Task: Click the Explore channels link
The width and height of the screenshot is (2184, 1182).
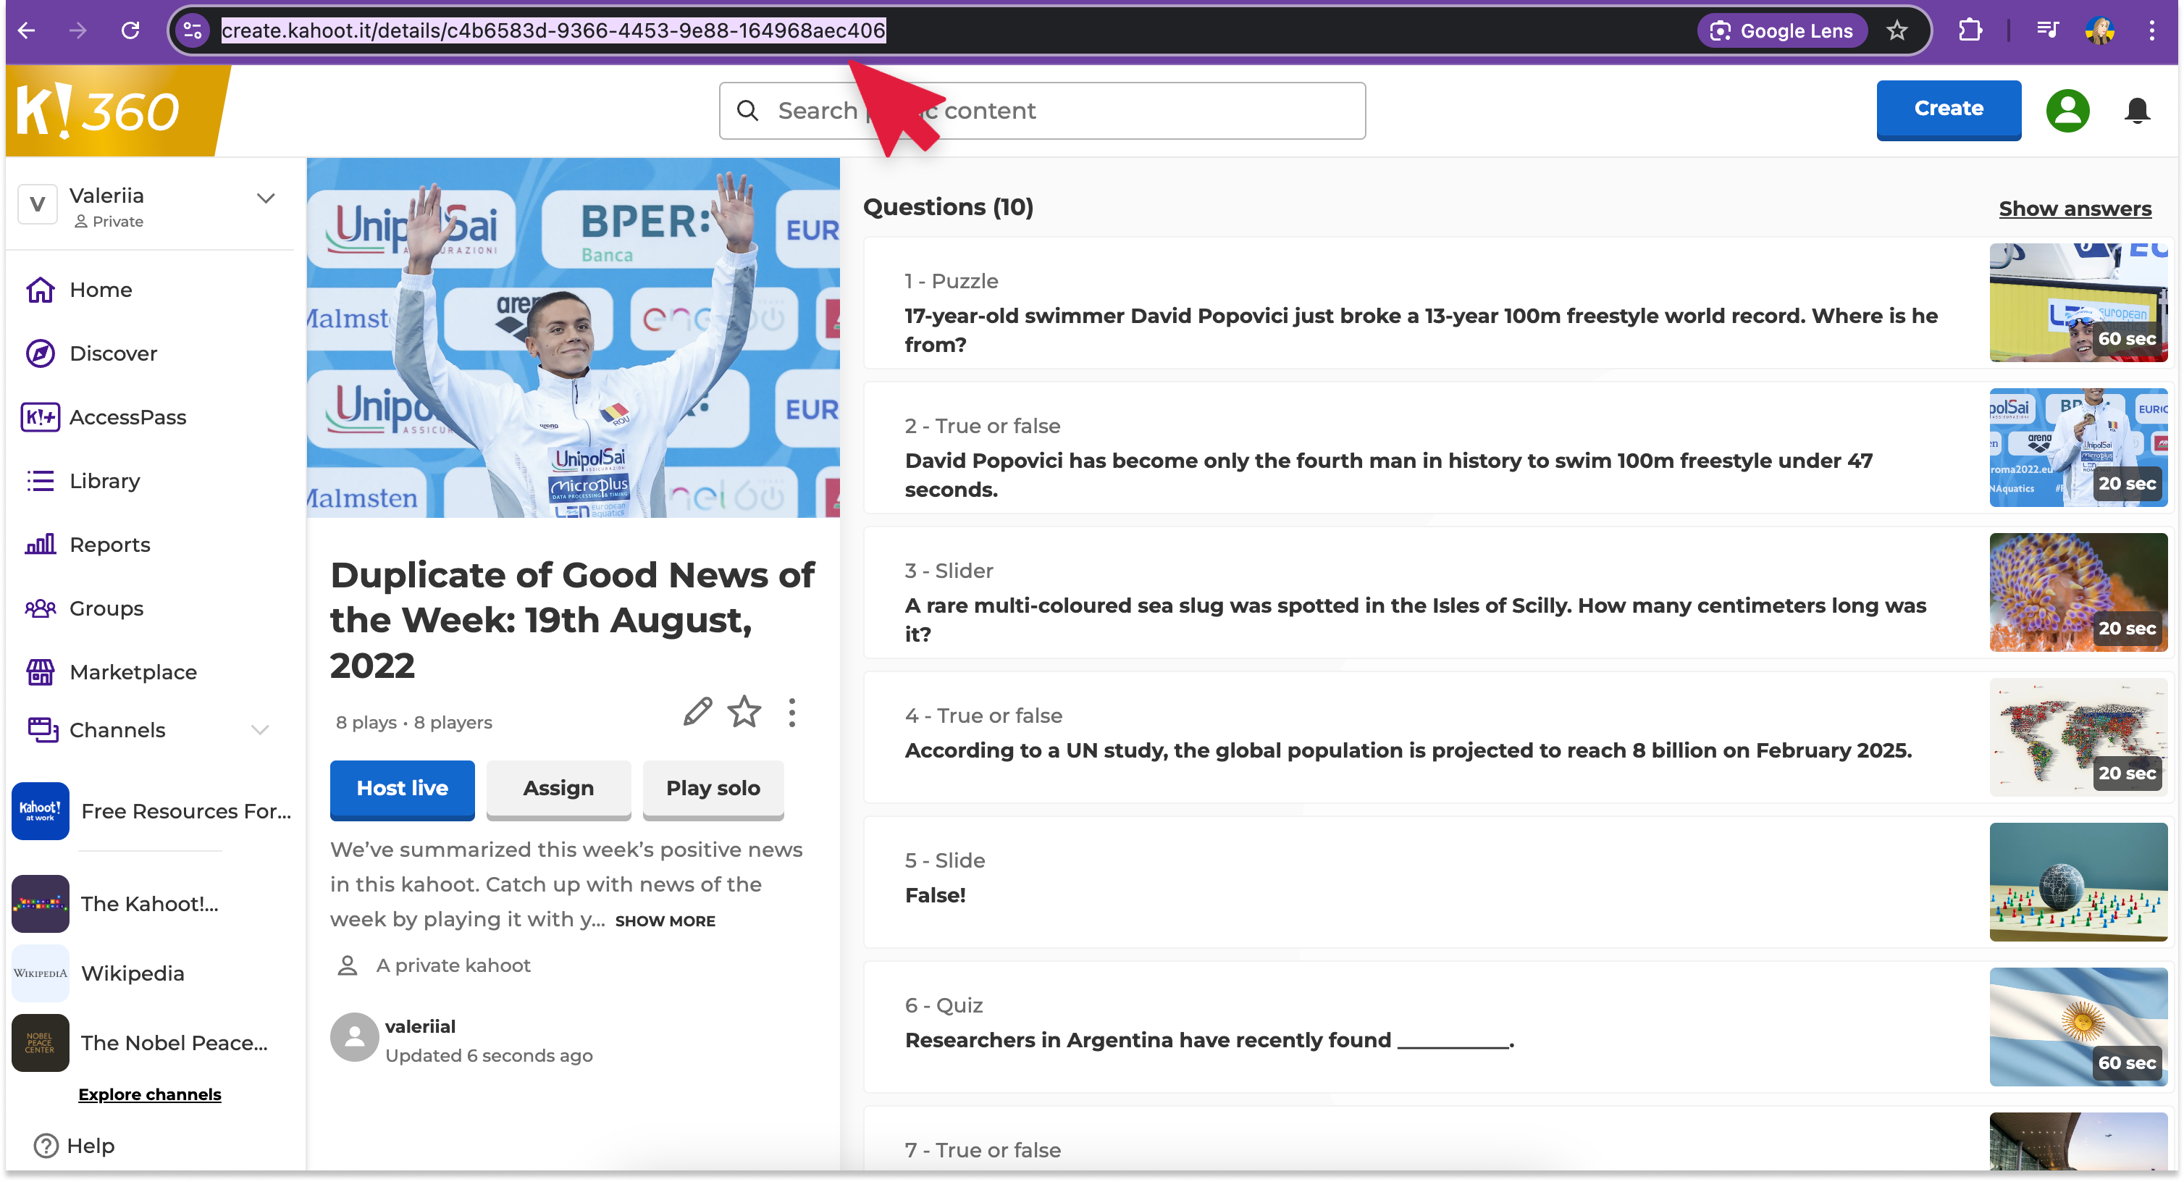Action: (149, 1094)
